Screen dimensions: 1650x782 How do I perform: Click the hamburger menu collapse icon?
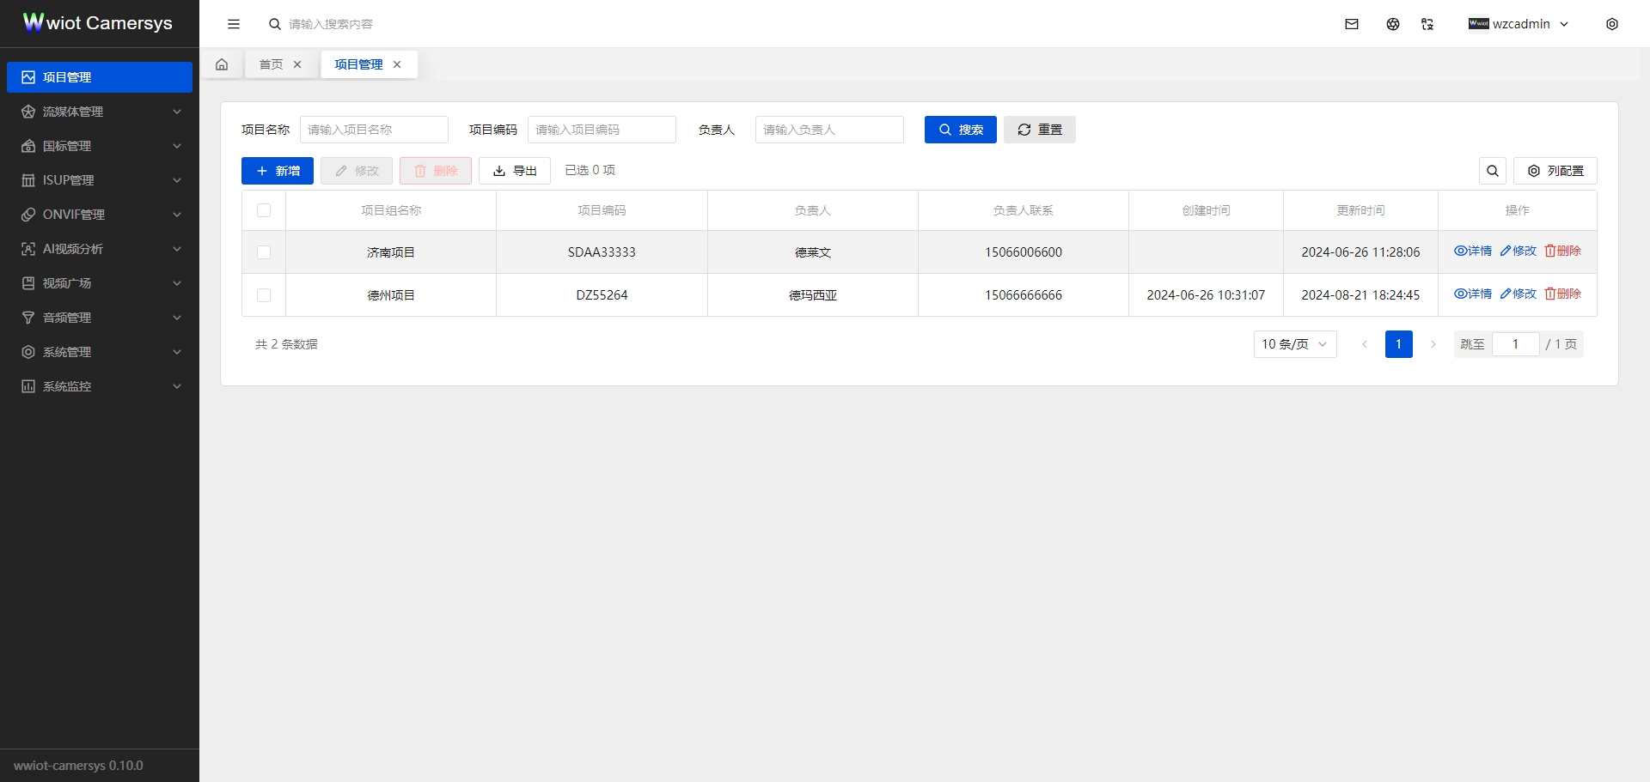click(233, 24)
